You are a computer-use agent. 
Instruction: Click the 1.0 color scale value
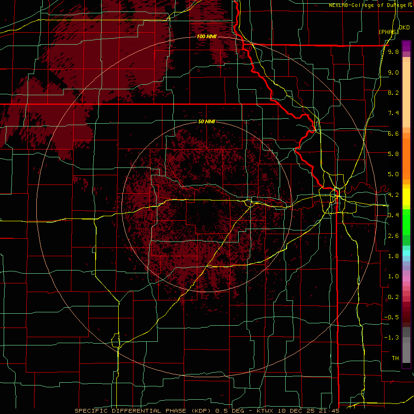click(x=393, y=276)
